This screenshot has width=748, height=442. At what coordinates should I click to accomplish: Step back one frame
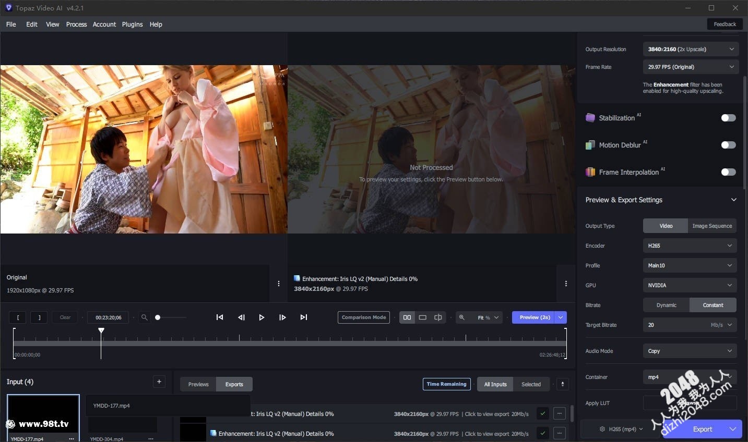point(241,317)
